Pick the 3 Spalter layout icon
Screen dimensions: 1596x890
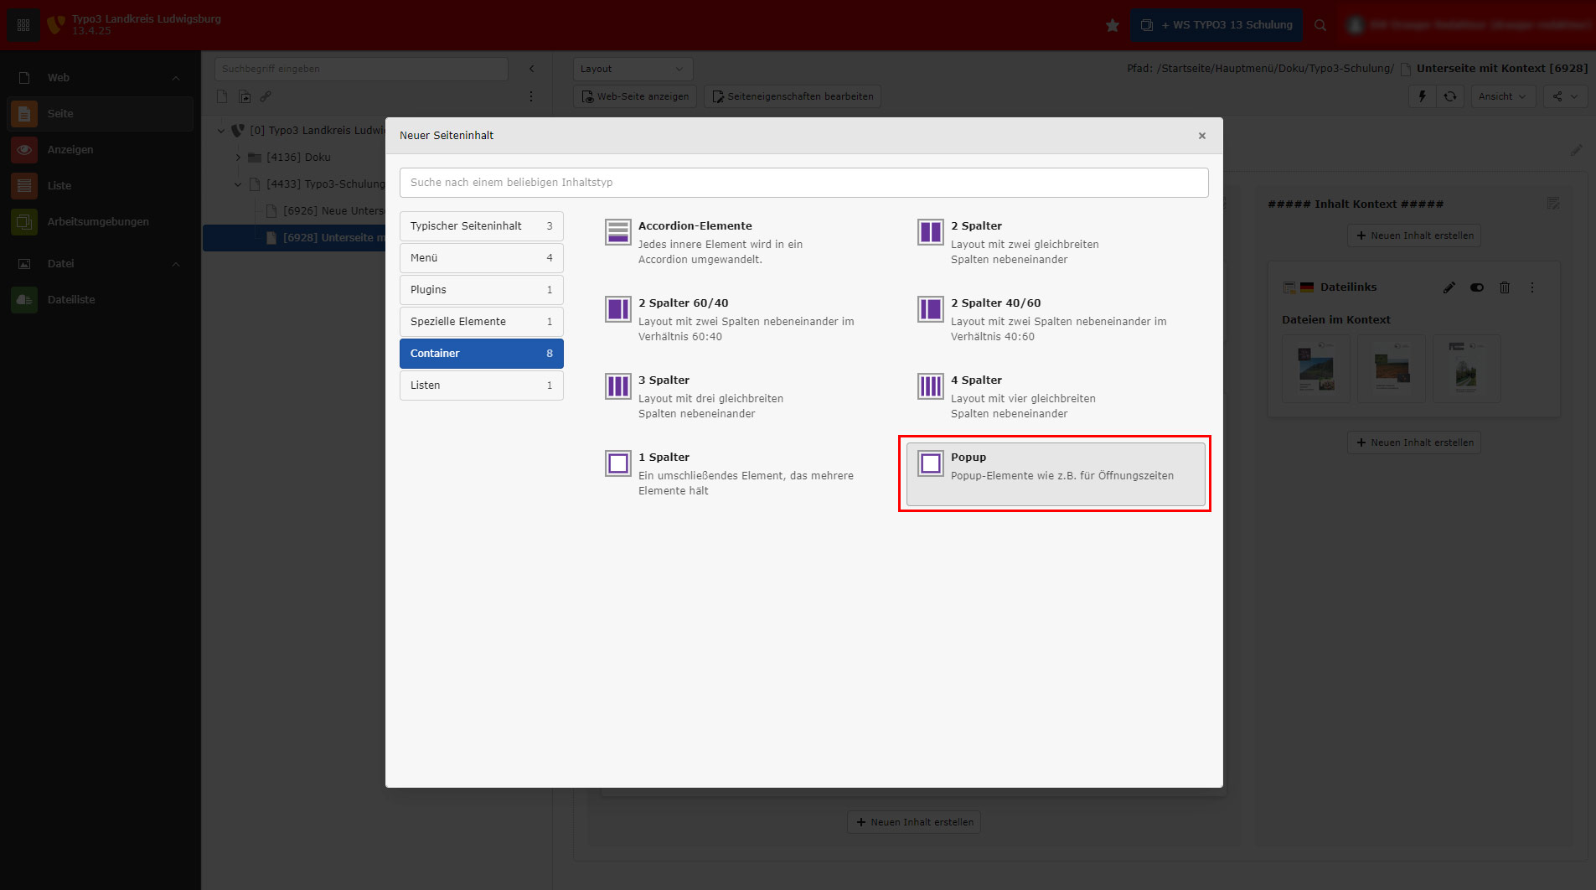coord(618,386)
